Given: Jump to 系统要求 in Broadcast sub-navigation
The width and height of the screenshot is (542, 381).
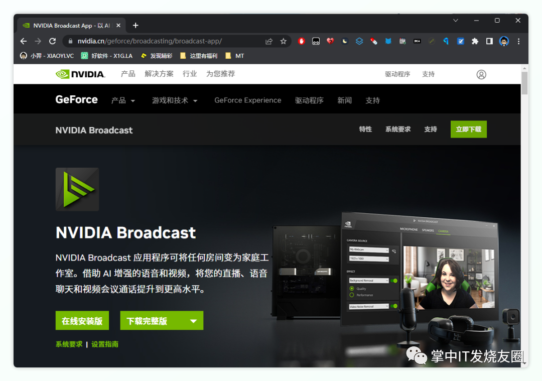Looking at the screenshot, I should click(x=398, y=130).
